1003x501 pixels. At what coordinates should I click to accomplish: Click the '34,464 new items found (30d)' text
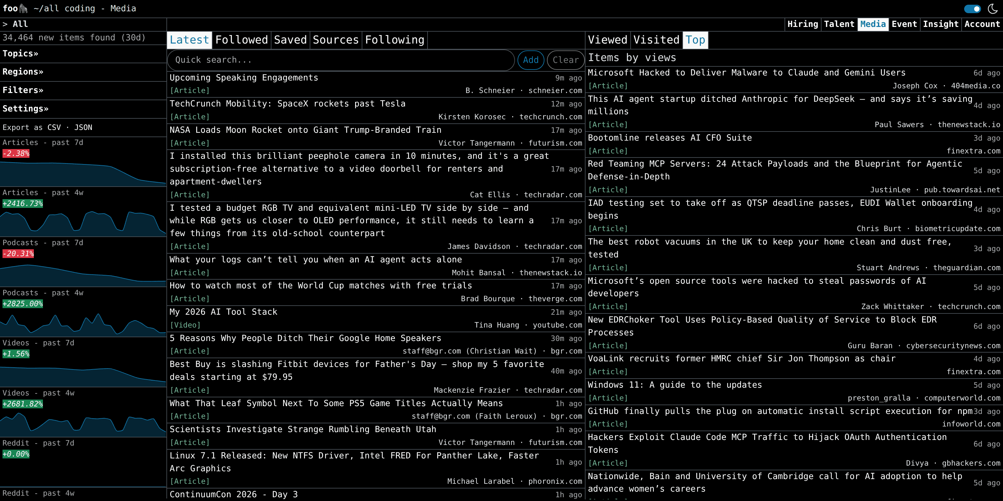click(x=74, y=38)
